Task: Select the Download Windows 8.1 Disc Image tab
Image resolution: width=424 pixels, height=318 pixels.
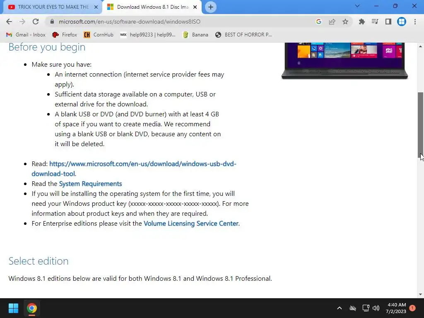Action: [x=152, y=7]
